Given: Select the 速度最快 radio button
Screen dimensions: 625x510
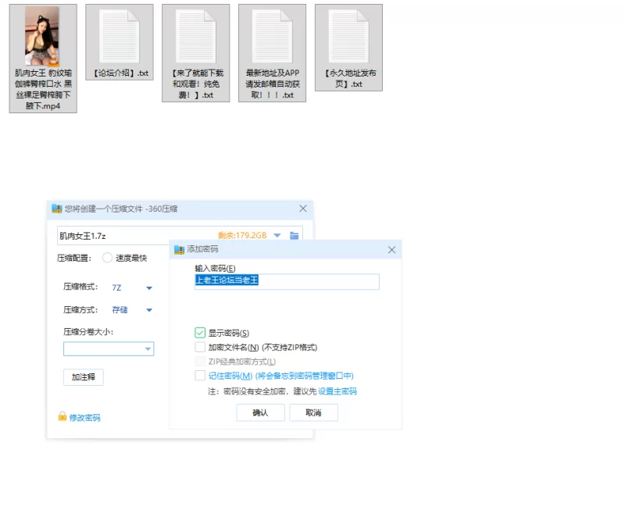Looking at the screenshot, I should coord(107,258).
